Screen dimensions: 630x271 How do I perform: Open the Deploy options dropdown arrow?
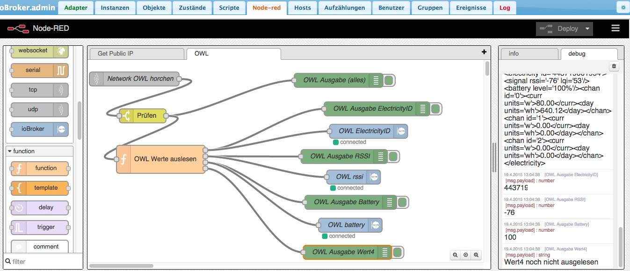tap(587, 29)
